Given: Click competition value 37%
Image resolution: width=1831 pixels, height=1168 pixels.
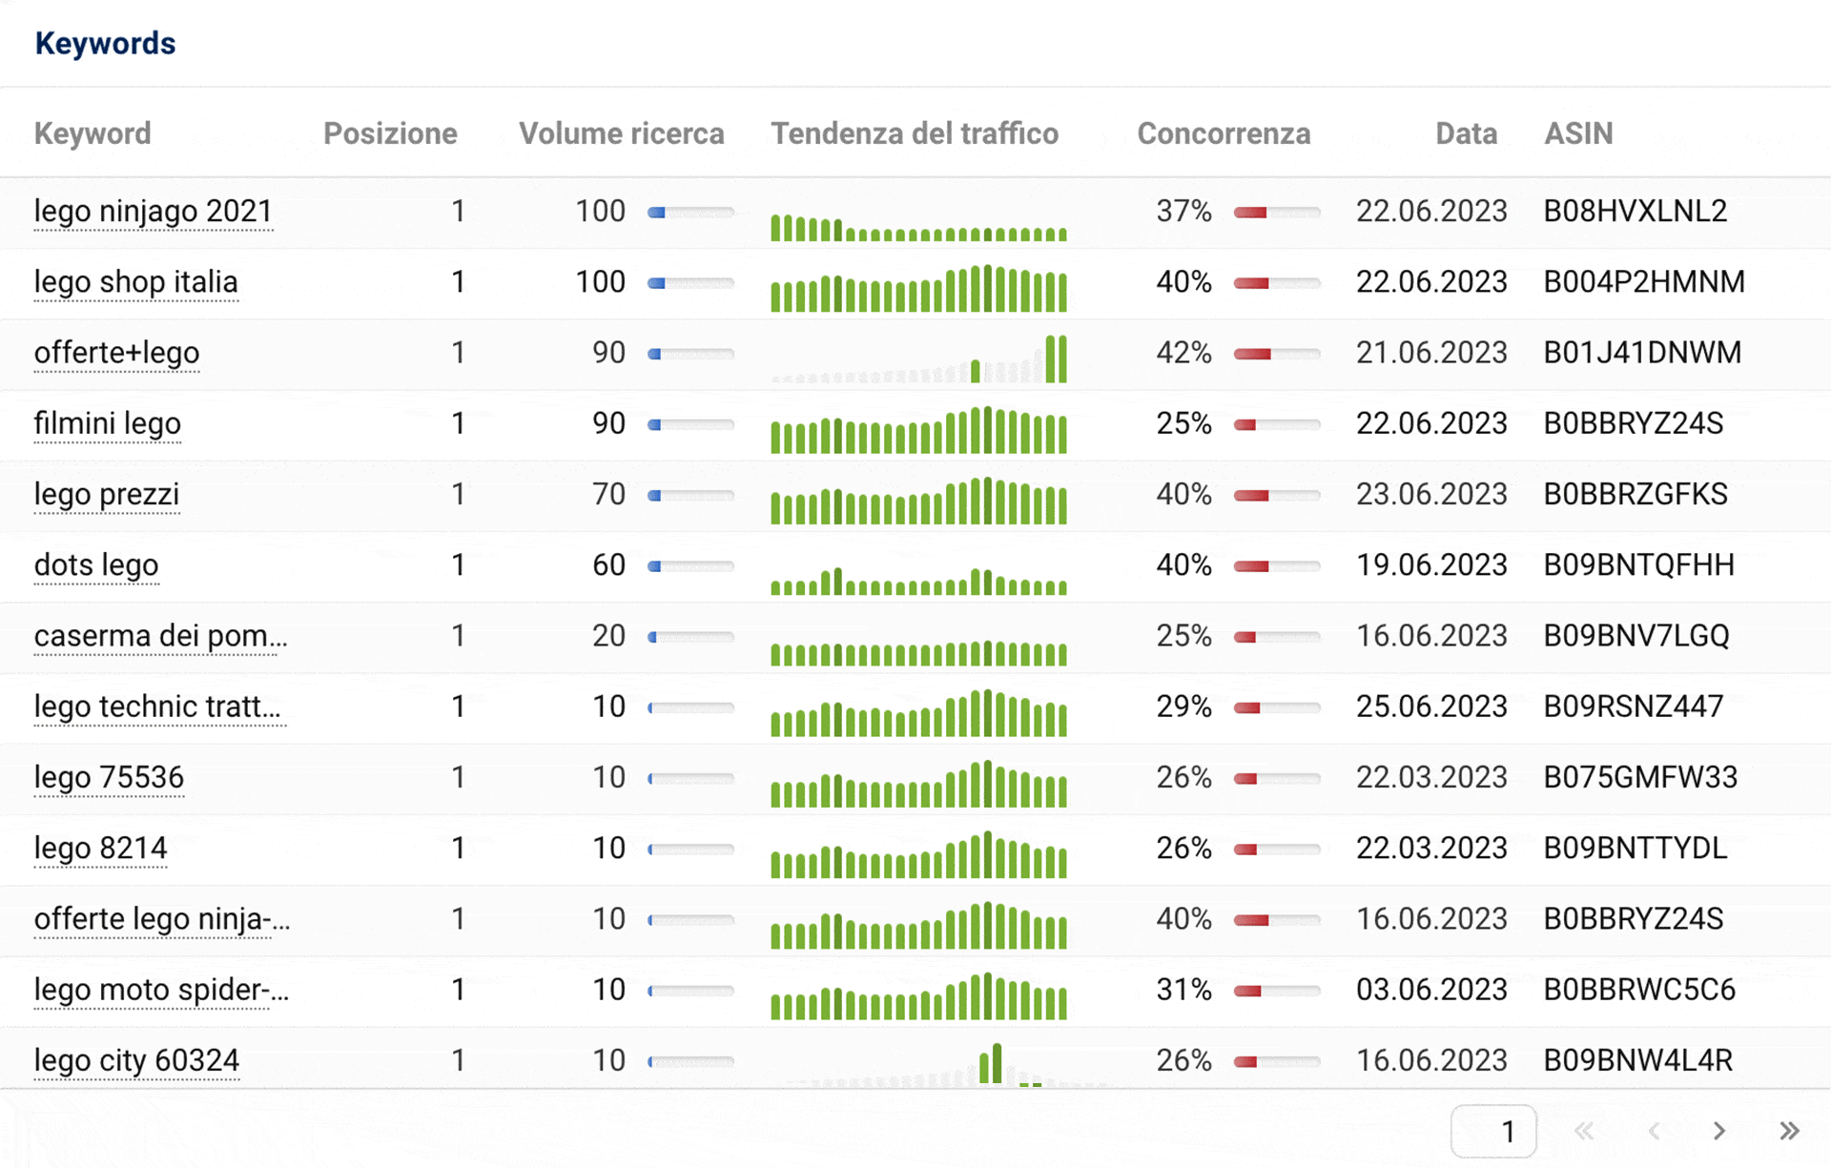Looking at the screenshot, I should (1183, 211).
